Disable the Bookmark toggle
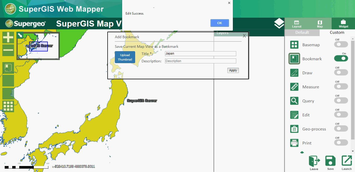Viewport: 355px width, 172px height. [x=341, y=58]
